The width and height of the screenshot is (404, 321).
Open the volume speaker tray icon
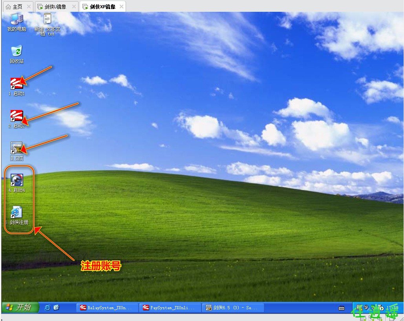click(x=366, y=307)
